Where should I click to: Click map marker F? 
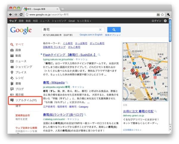[x=149, y=66]
